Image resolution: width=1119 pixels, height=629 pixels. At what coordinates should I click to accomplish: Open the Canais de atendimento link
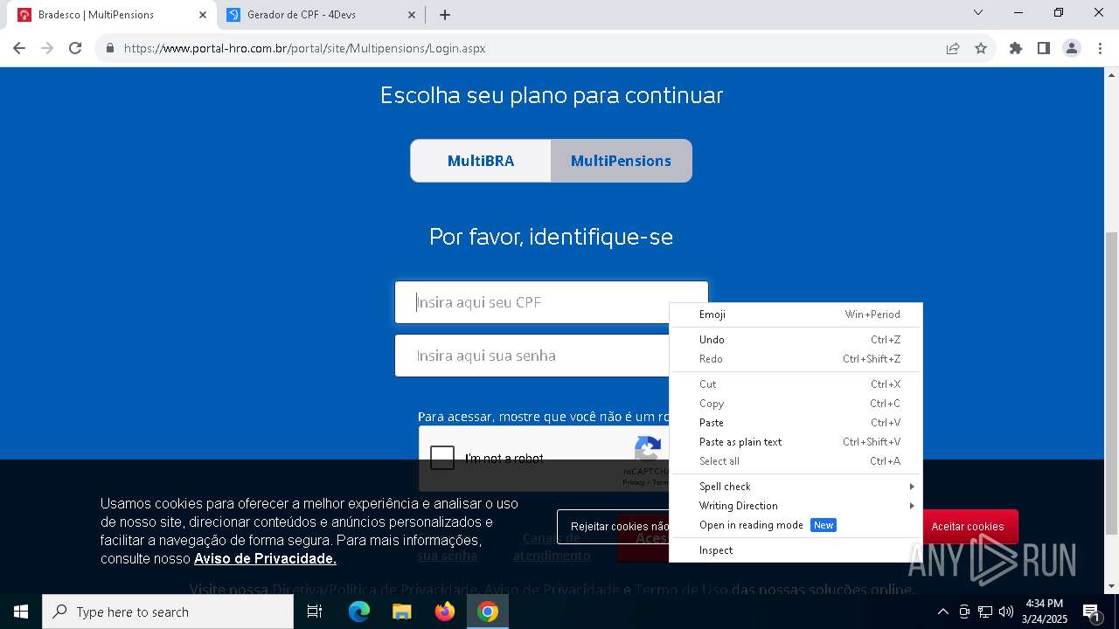[x=552, y=547]
